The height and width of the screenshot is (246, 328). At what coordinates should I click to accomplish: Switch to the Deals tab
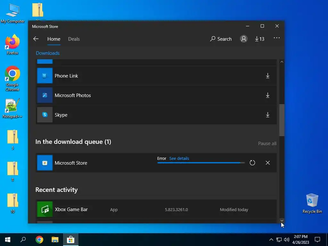coord(74,39)
